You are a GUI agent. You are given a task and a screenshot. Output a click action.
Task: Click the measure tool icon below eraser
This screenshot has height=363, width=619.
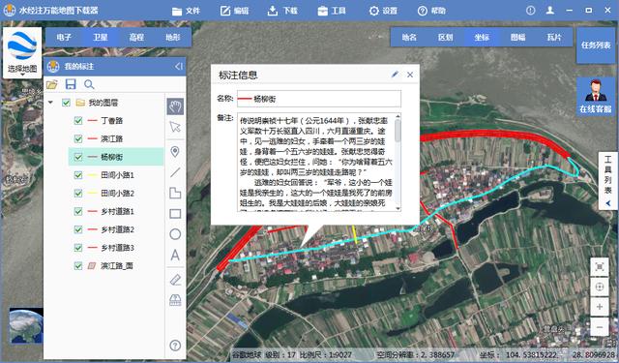coord(175,300)
